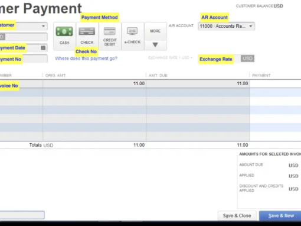Select the first invoice row amount 11.00

[x=139, y=83]
